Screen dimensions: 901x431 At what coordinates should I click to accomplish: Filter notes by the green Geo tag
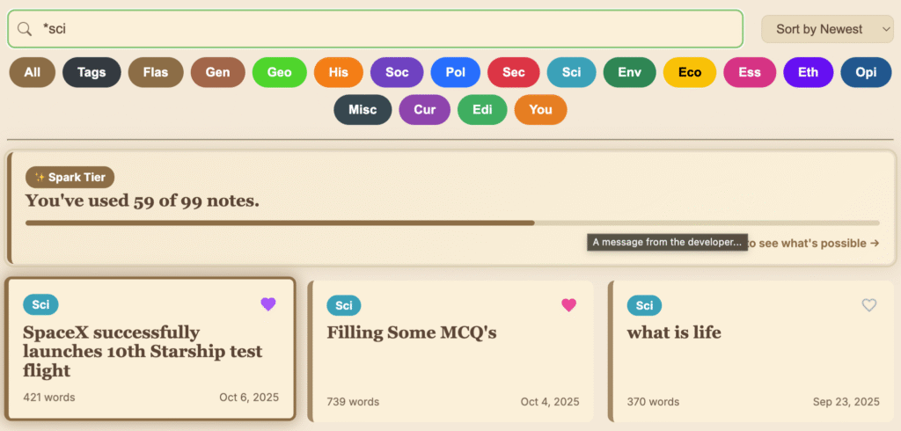tap(279, 72)
